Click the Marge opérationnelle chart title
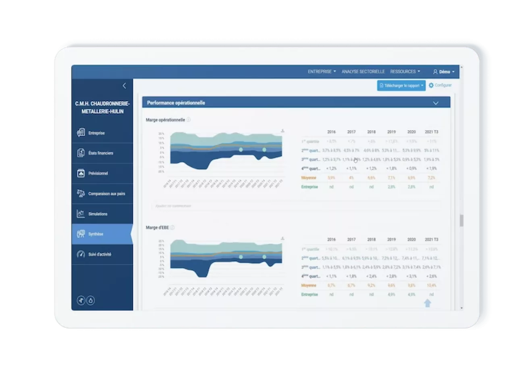 (165, 120)
